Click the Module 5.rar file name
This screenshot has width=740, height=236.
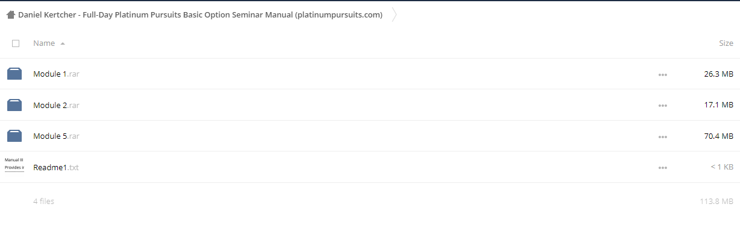[x=57, y=136]
